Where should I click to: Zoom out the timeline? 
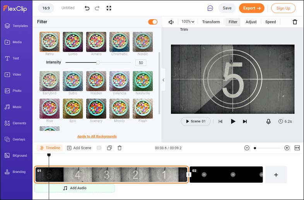[247, 148]
